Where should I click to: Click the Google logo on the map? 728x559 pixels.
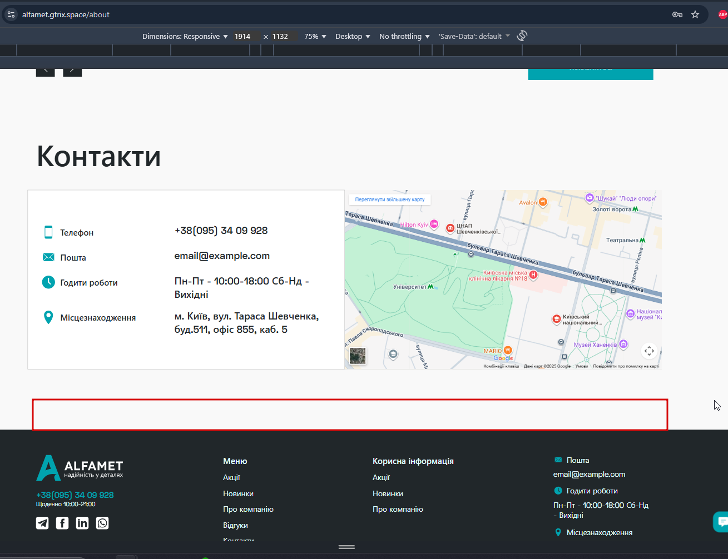(503, 358)
